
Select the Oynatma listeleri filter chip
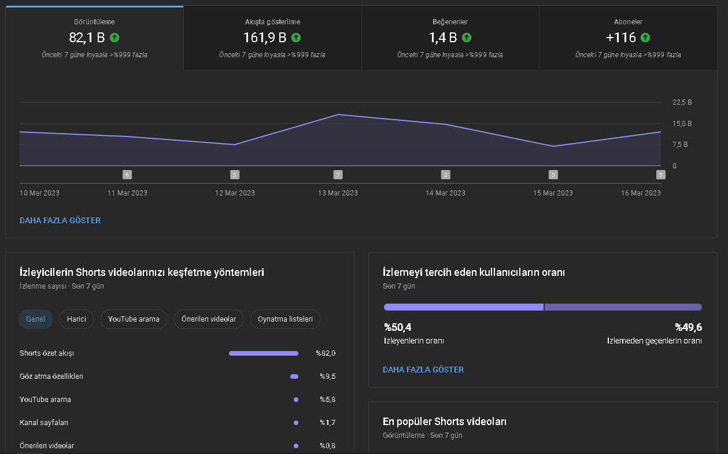click(x=285, y=319)
